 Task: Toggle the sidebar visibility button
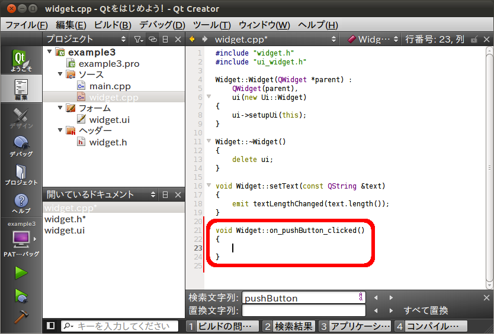tap(51, 326)
